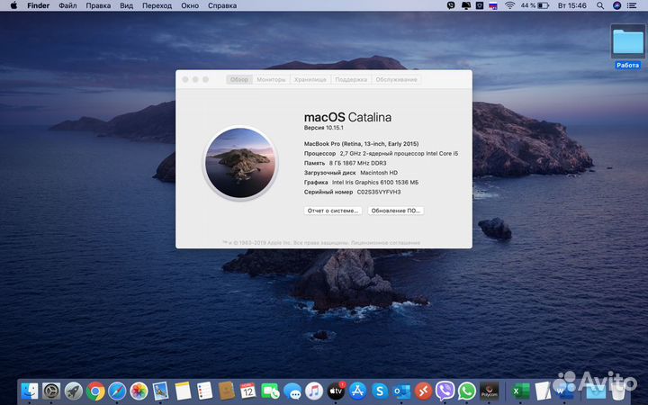Select the Обзор tab

239,79
